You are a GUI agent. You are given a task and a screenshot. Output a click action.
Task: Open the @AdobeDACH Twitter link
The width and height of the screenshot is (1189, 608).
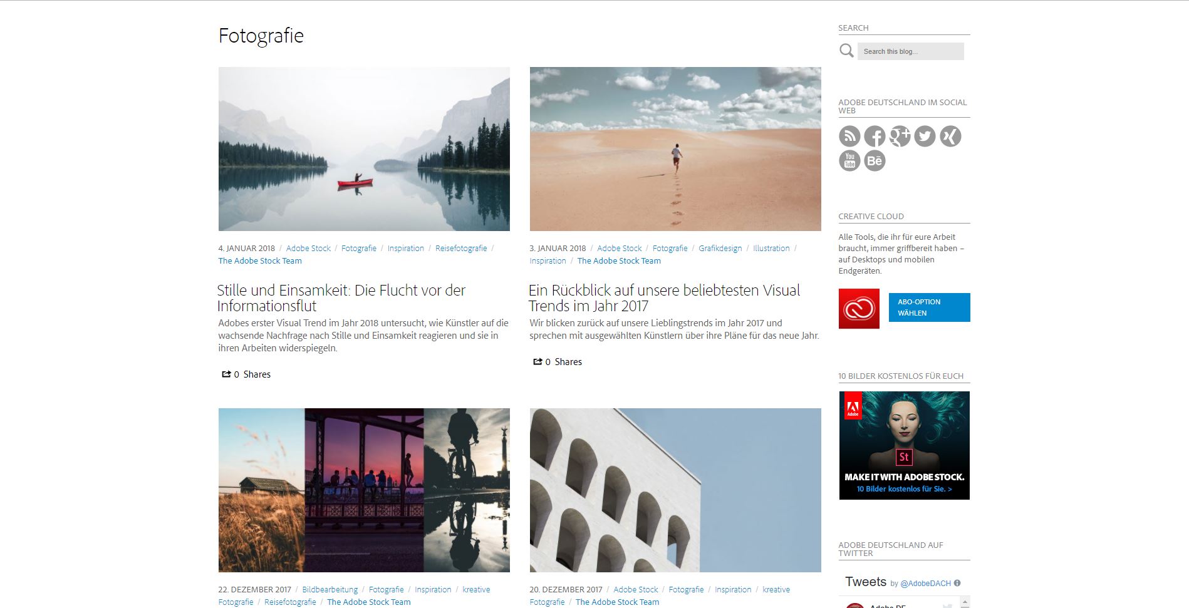[x=925, y=583]
